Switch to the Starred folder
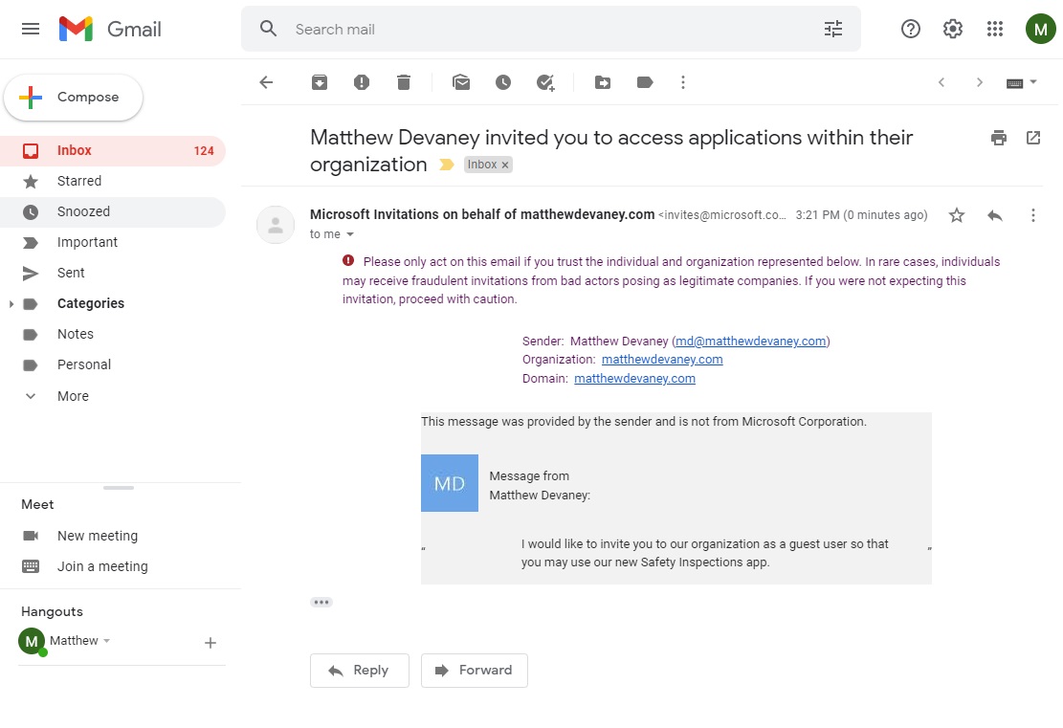The width and height of the screenshot is (1063, 728). (x=78, y=181)
